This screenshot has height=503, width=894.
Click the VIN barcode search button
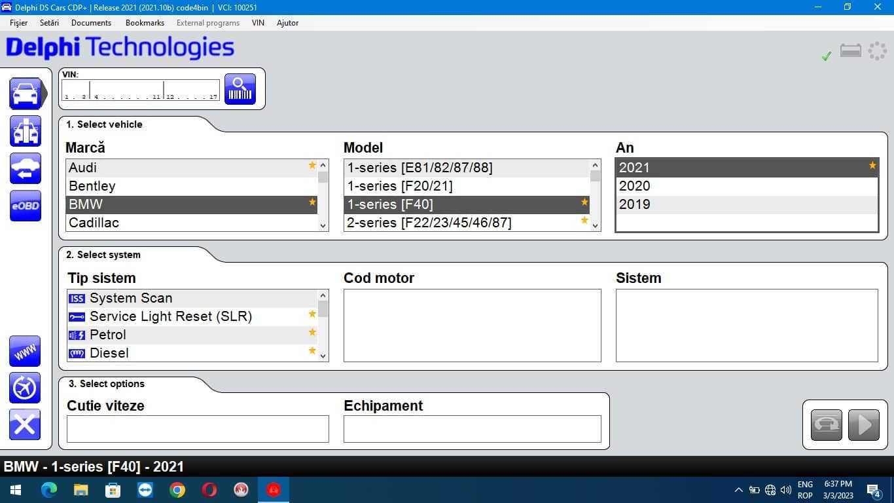pos(240,88)
